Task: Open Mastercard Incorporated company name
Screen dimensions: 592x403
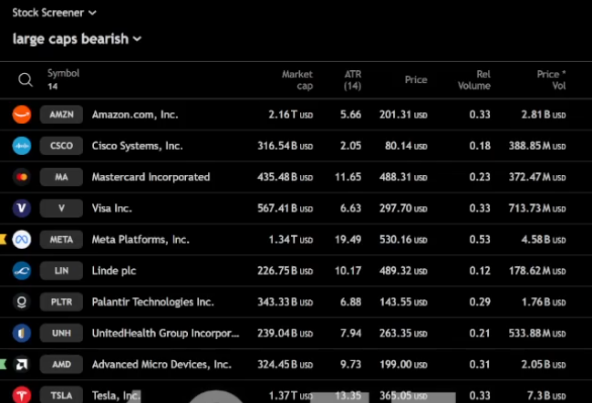Action: coord(151,177)
